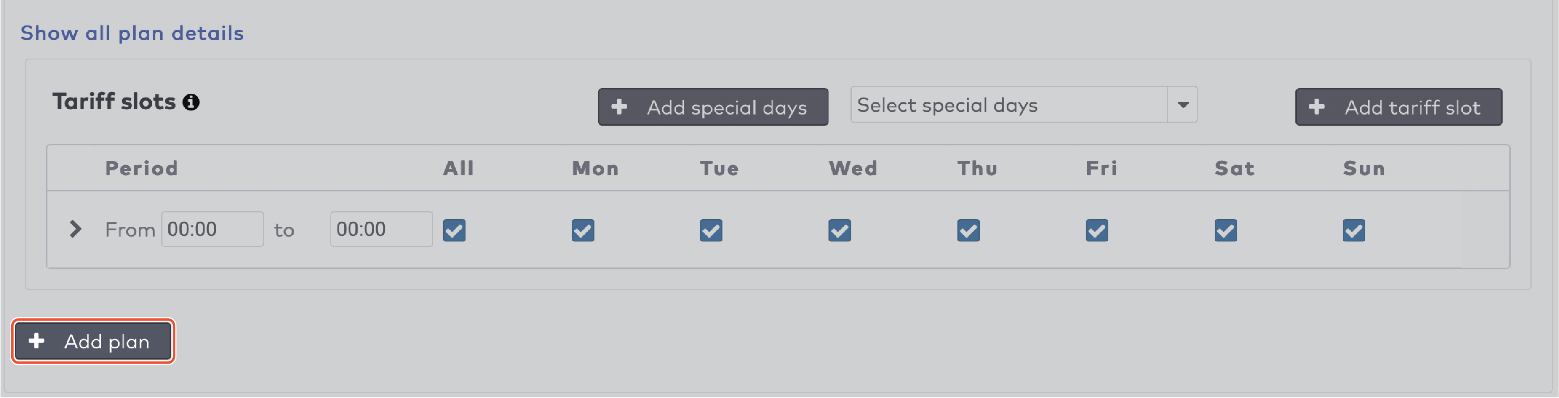The height and width of the screenshot is (398, 1559).
Task: Open the Show all plan details link
Action: [132, 33]
